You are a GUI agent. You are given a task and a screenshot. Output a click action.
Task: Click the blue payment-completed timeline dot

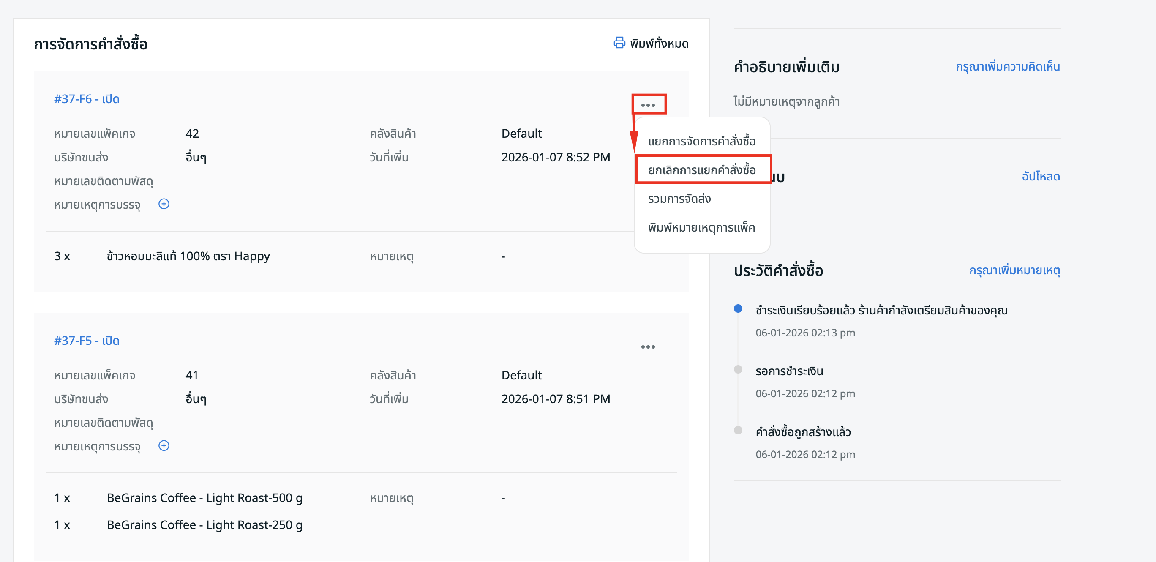(738, 308)
